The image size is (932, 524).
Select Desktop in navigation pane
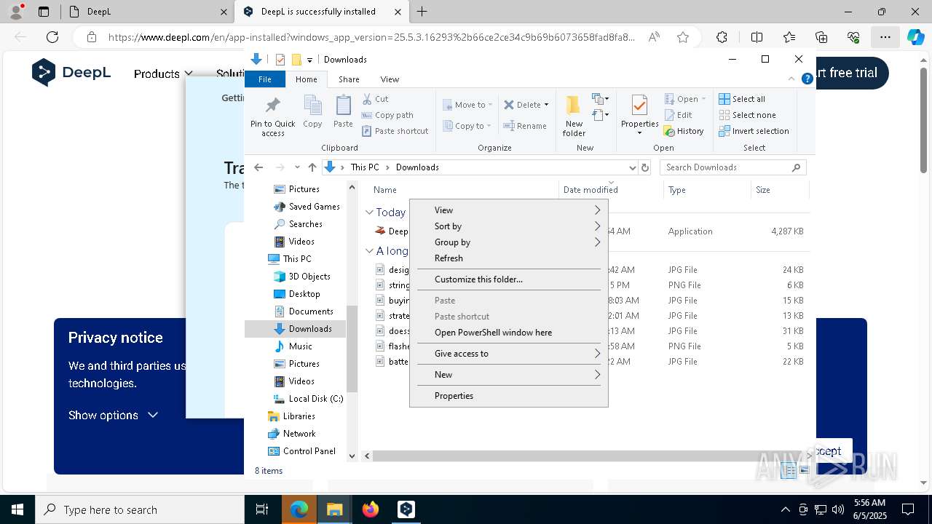296,294
